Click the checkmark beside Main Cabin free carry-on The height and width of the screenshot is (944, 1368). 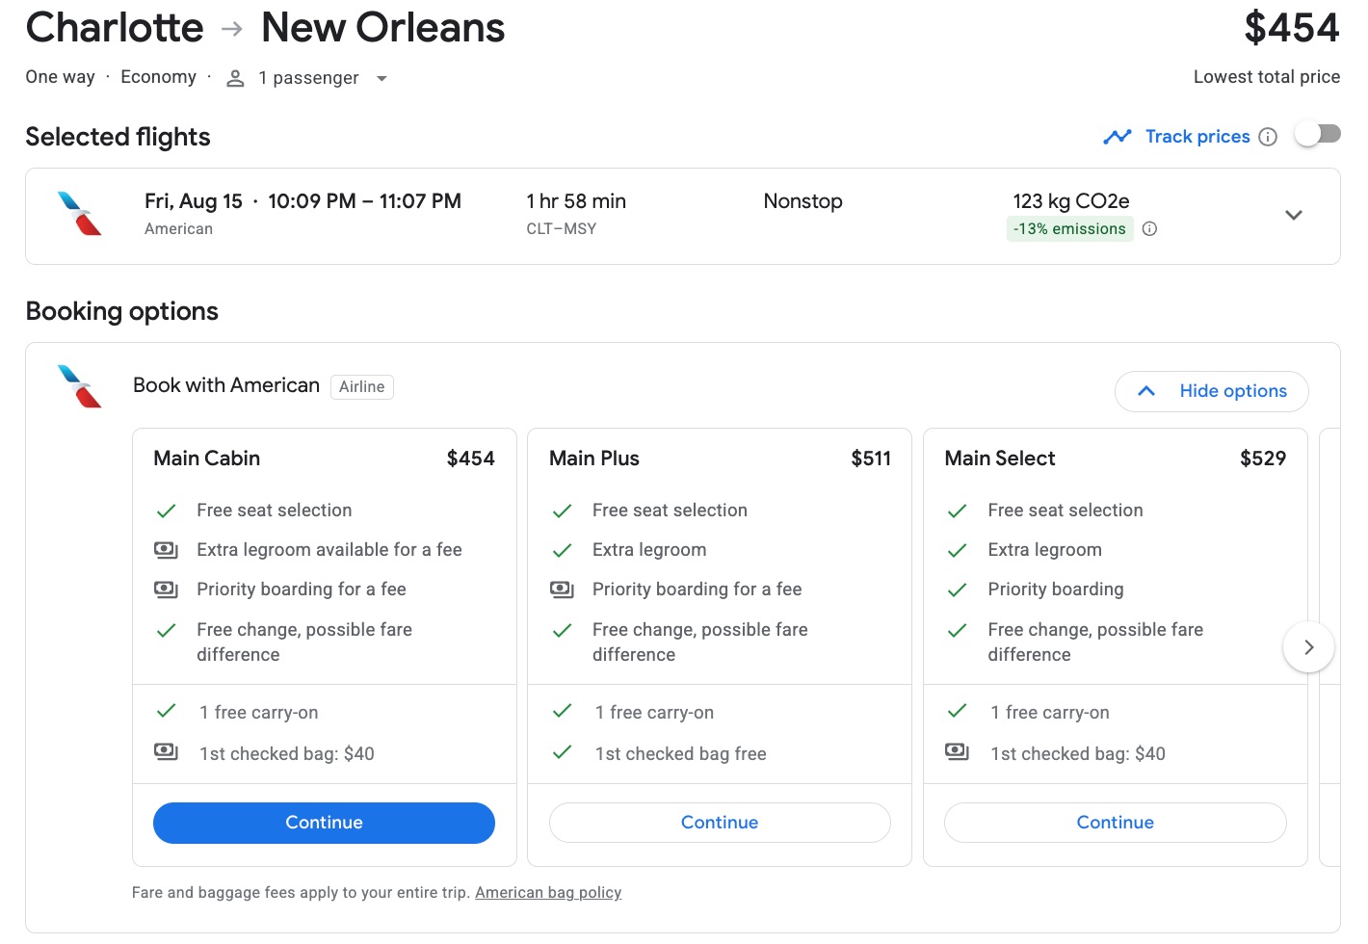point(166,711)
